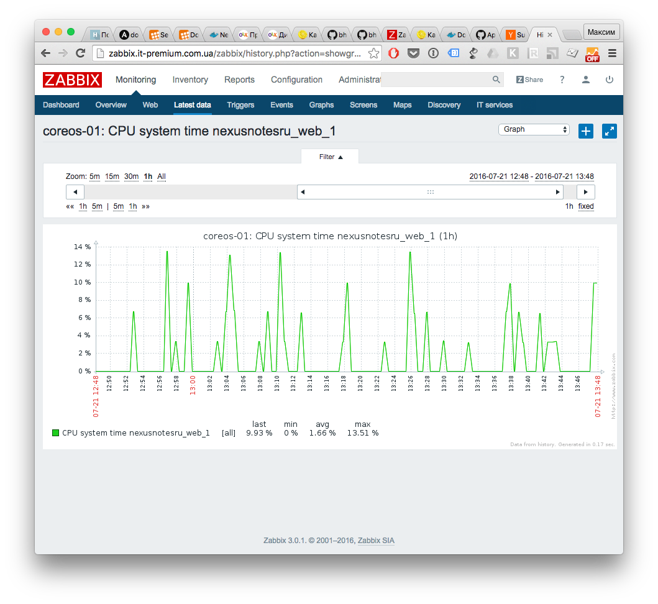
Task: Click the search magnifier icon
Action: click(496, 80)
